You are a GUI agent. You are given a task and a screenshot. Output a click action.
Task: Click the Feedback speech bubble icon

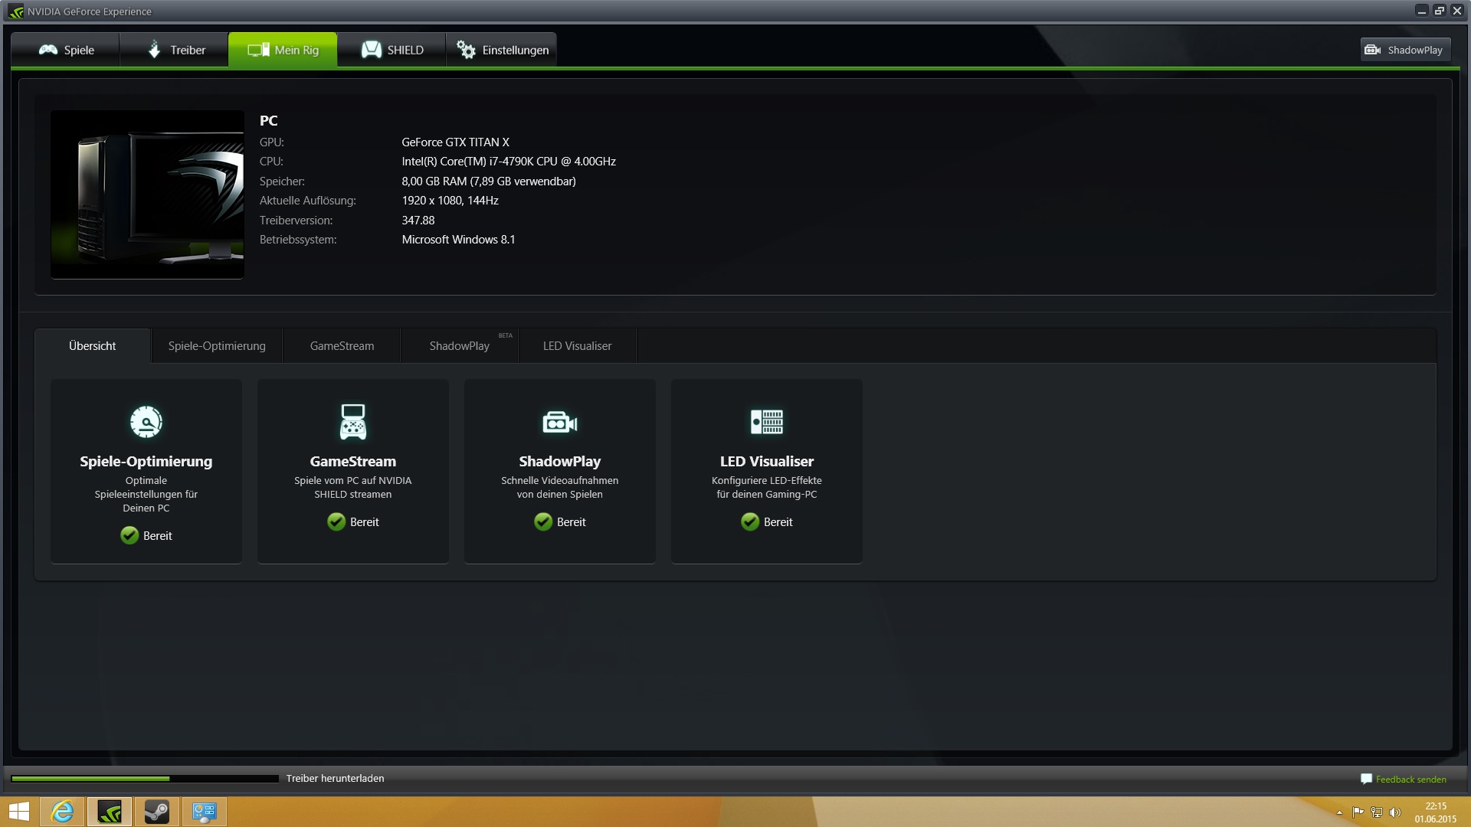click(1366, 779)
